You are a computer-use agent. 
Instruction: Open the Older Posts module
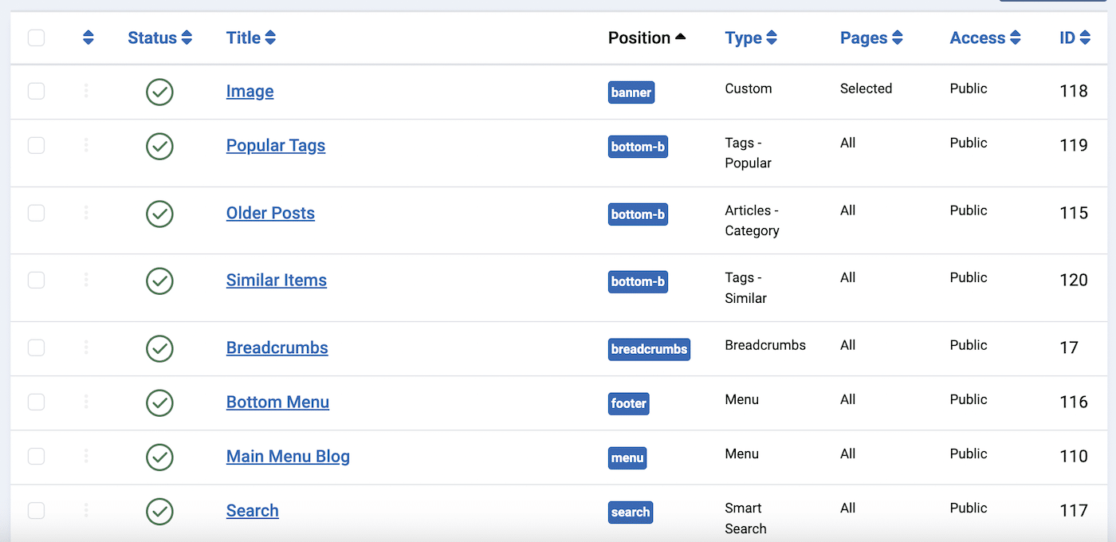270,213
